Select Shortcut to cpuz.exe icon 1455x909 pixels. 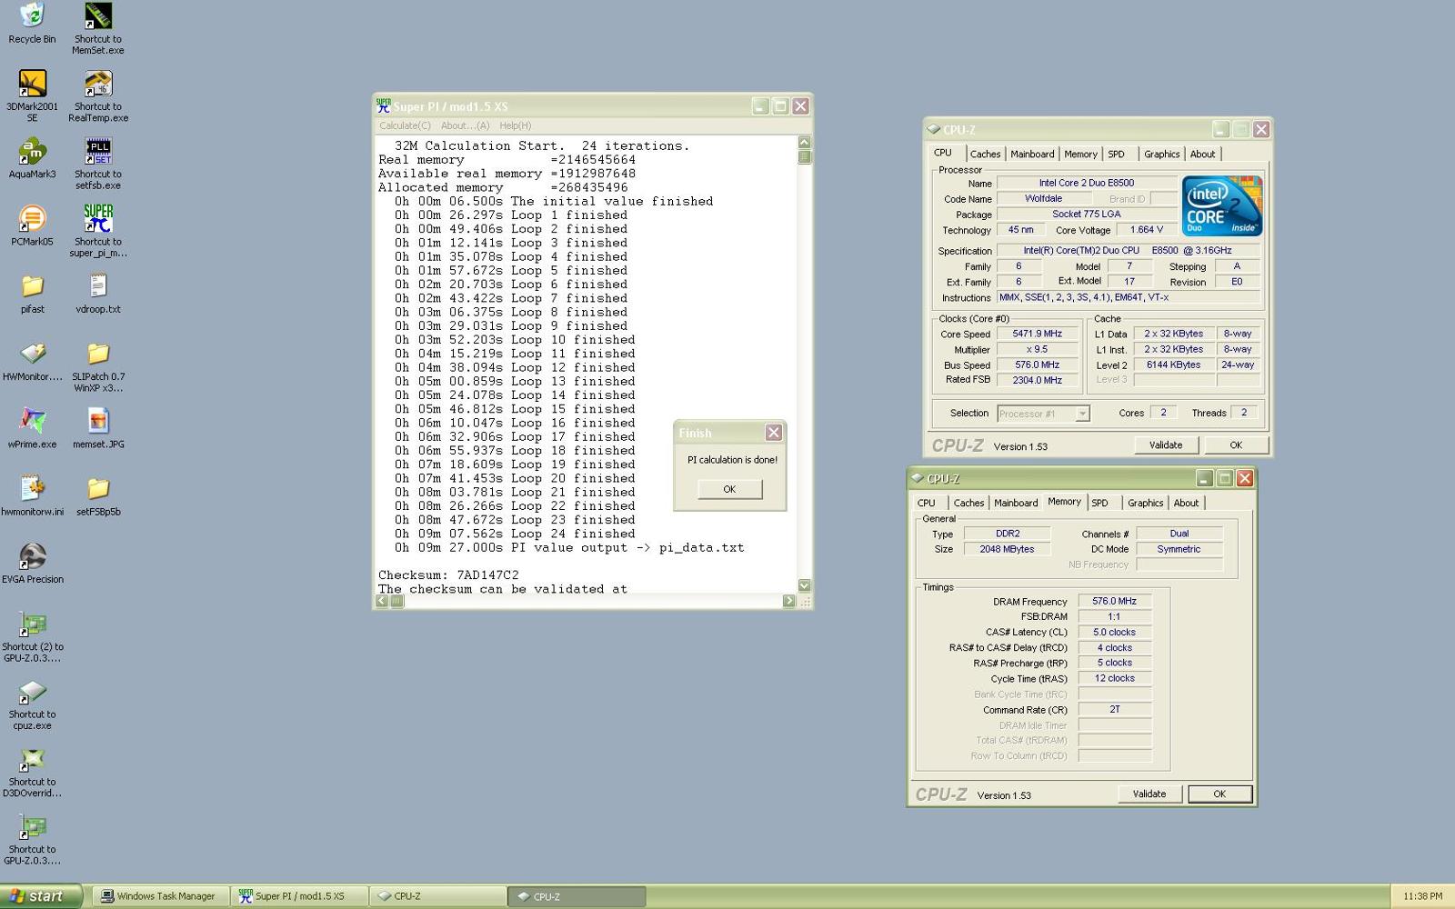32,691
